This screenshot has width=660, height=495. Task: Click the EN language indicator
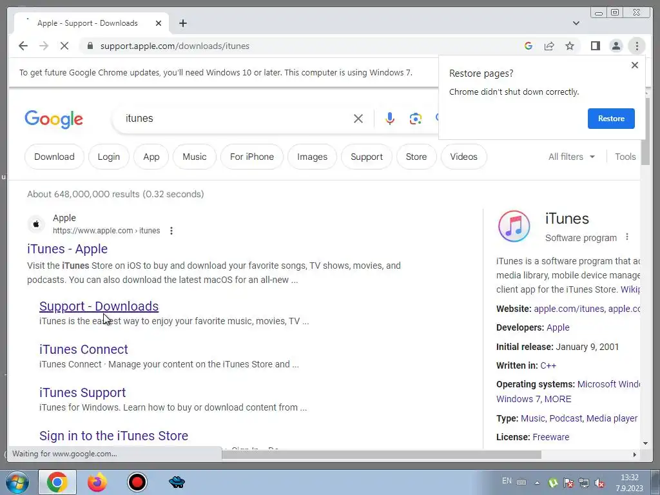[507, 481]
